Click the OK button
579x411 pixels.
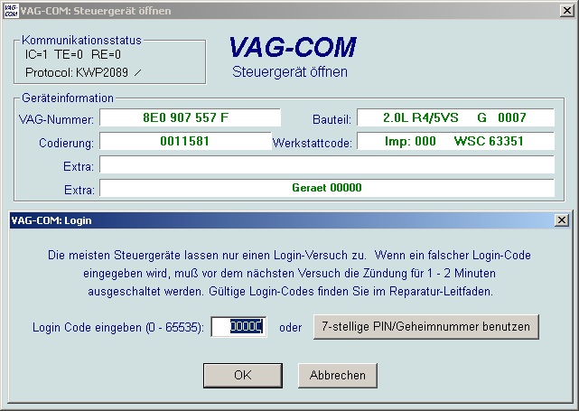[x=242, y=375]
